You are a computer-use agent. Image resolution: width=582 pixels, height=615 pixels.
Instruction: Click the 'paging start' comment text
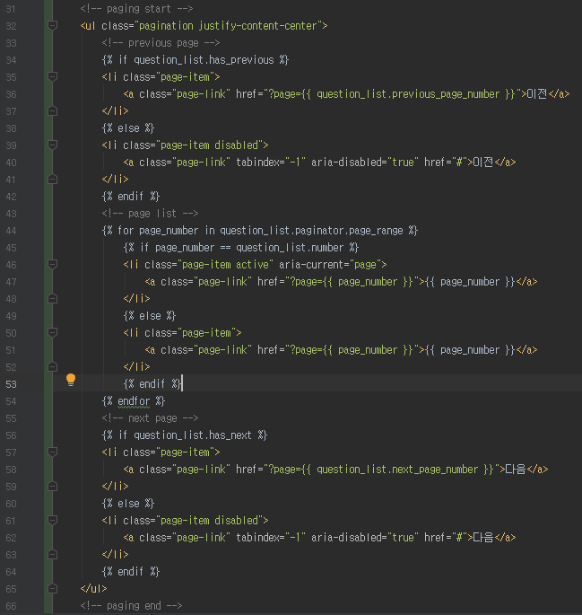136,9
